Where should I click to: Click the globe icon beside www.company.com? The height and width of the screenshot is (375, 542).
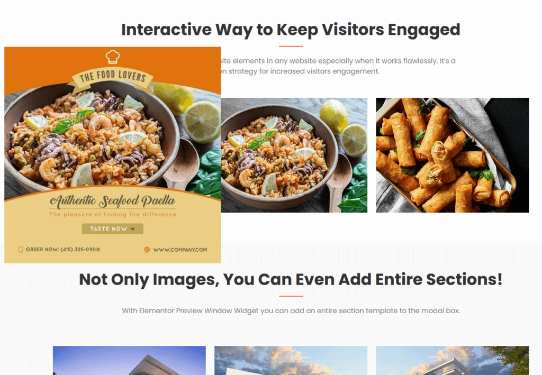coord(147,249)
